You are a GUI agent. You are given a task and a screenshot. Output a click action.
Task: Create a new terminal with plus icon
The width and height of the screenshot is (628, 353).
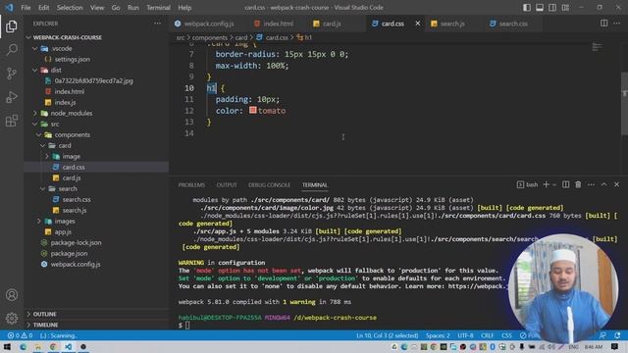tap(546, 184)
